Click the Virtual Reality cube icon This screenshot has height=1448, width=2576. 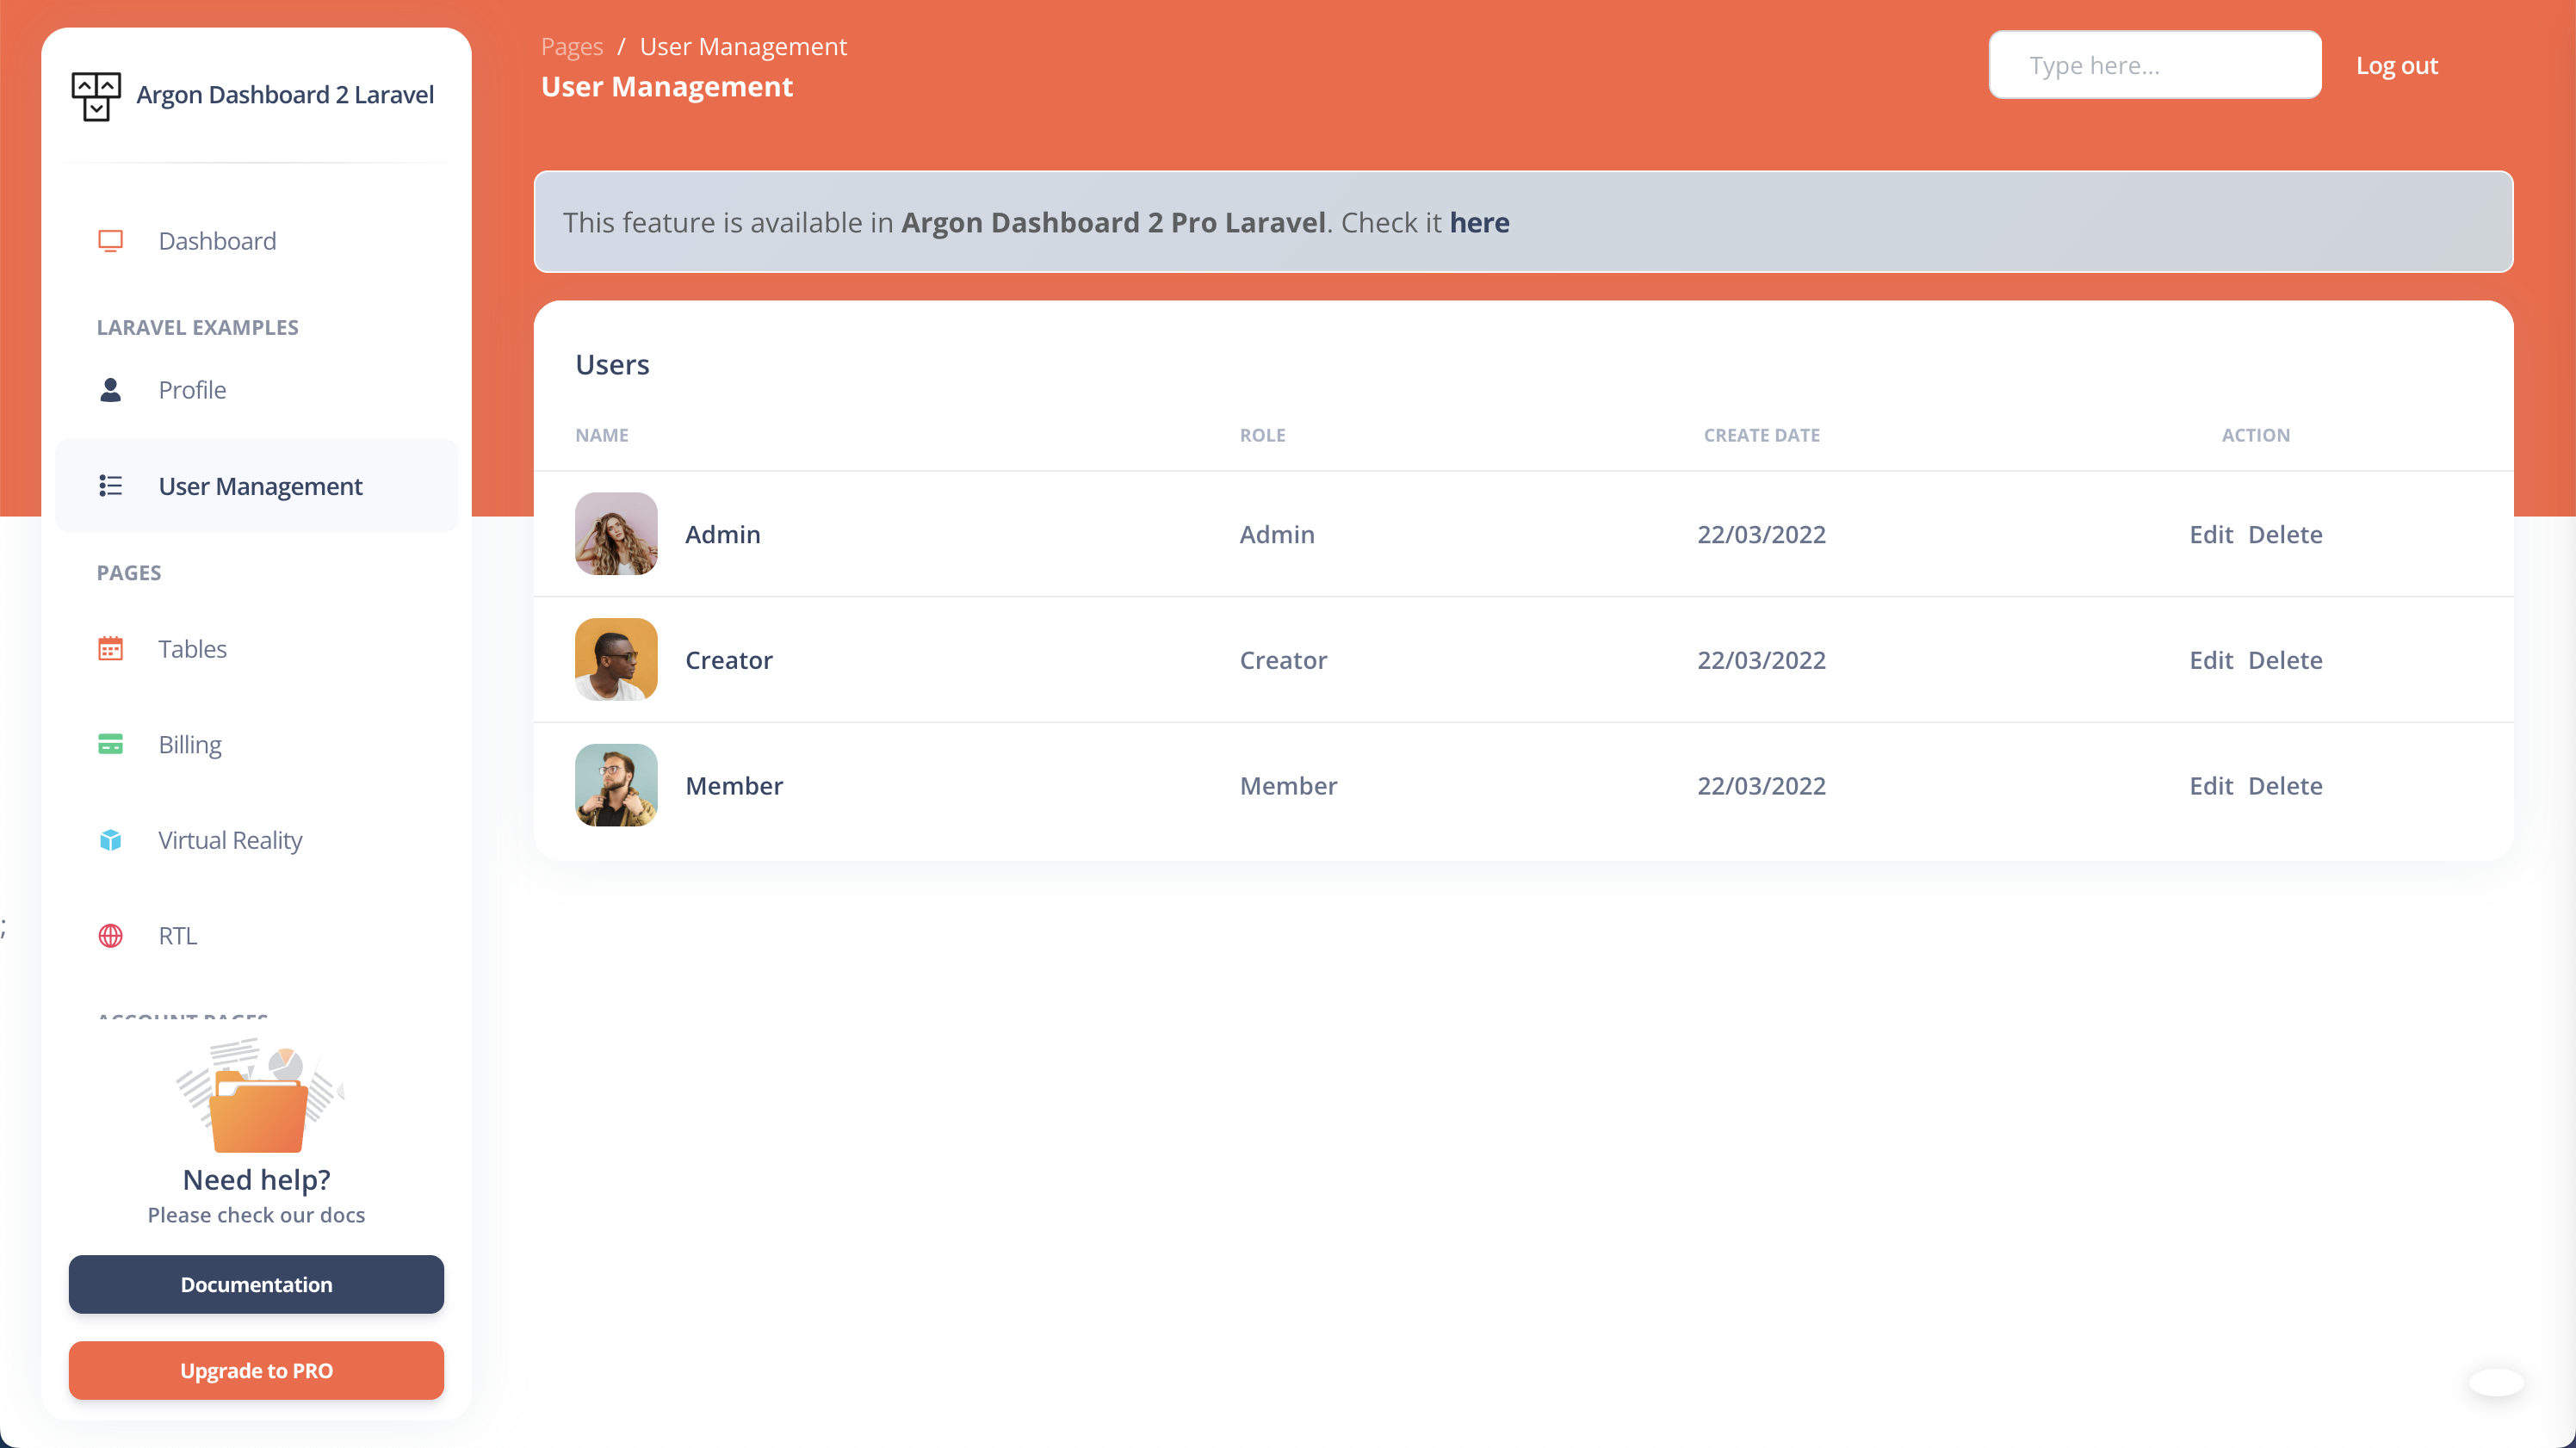(110, 840)
